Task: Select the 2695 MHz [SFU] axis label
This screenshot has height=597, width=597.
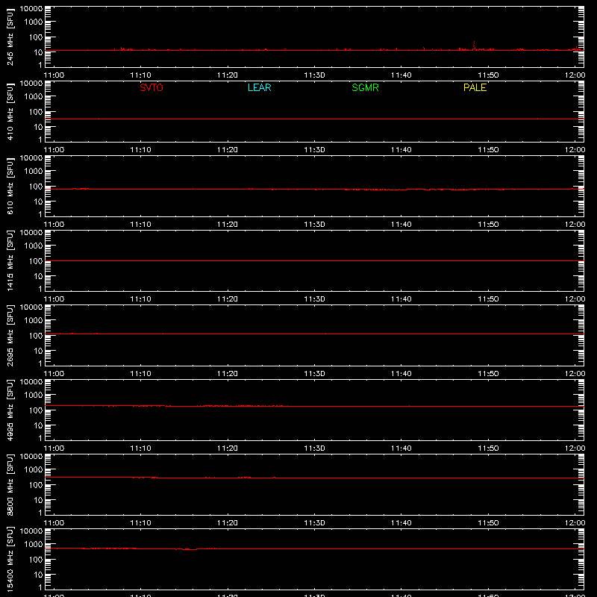Action: 10,335
